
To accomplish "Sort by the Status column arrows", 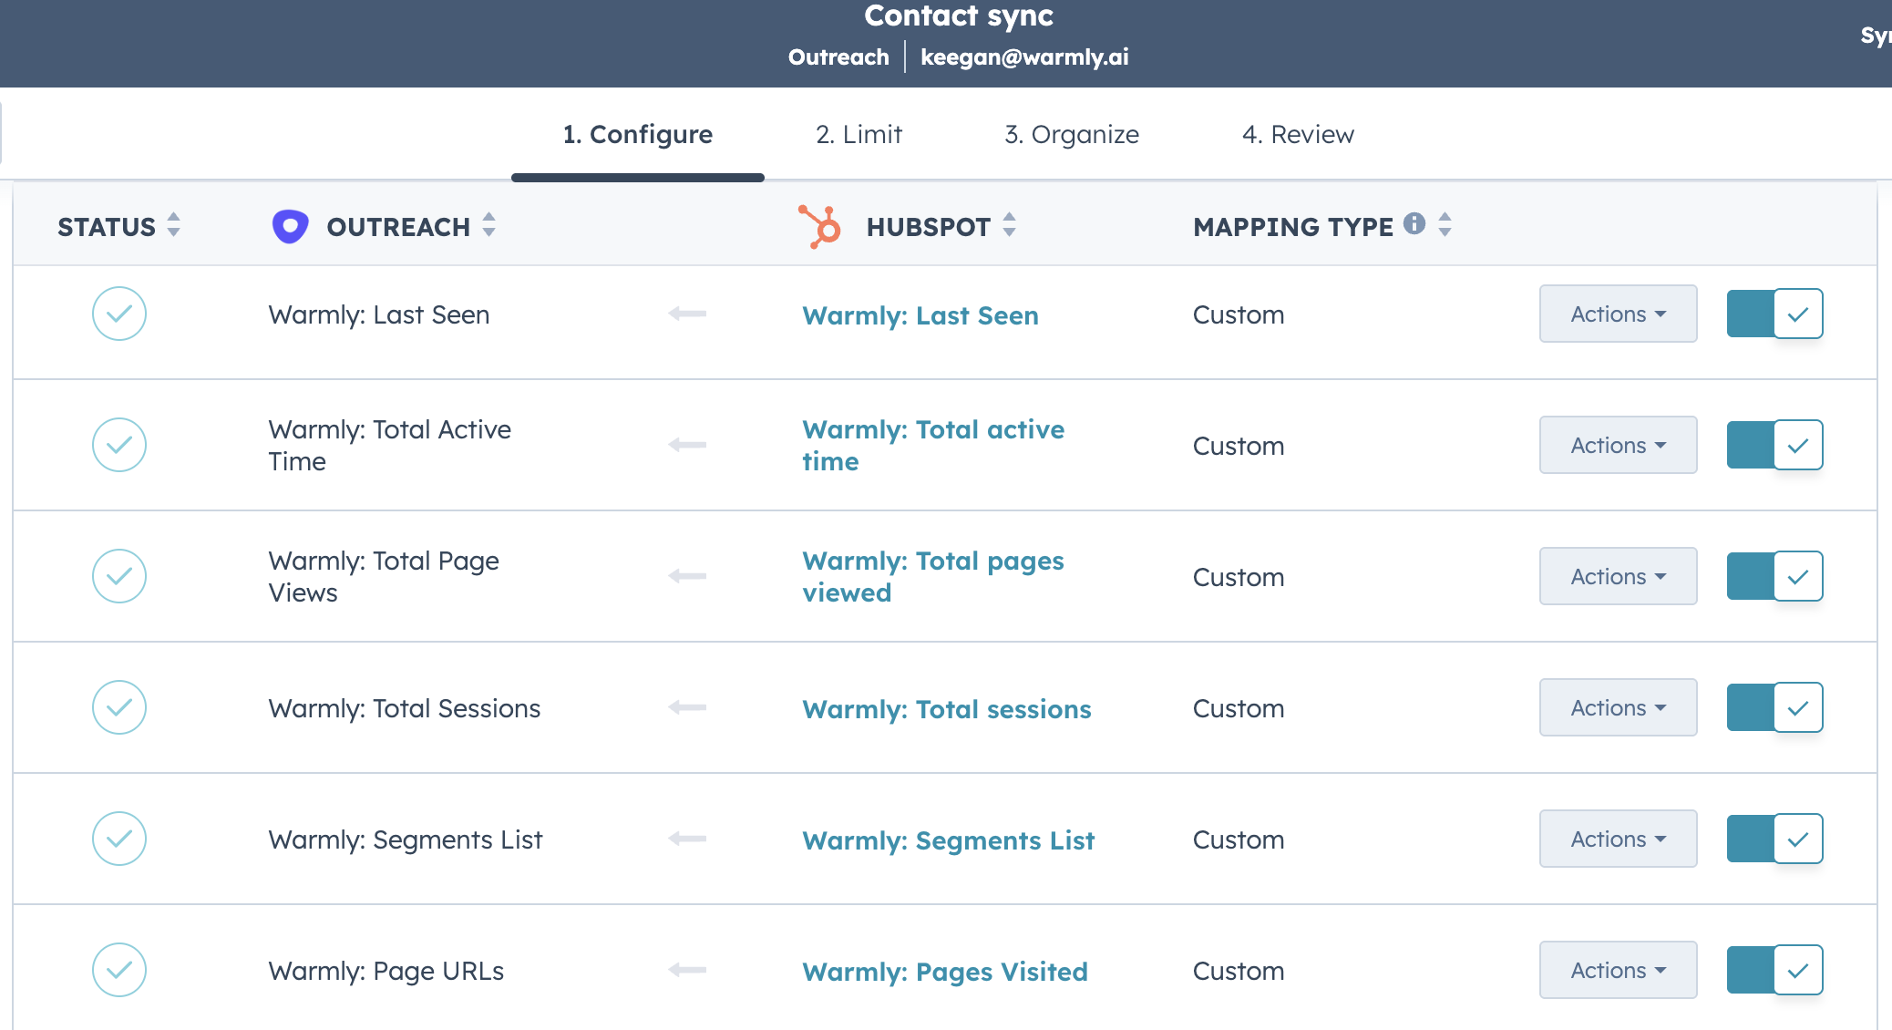I will click(x=173, y=225).
